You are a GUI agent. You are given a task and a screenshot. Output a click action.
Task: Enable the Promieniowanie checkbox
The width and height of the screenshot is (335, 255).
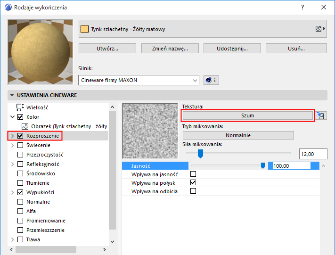pyautogui.click(x=20, y=221)
